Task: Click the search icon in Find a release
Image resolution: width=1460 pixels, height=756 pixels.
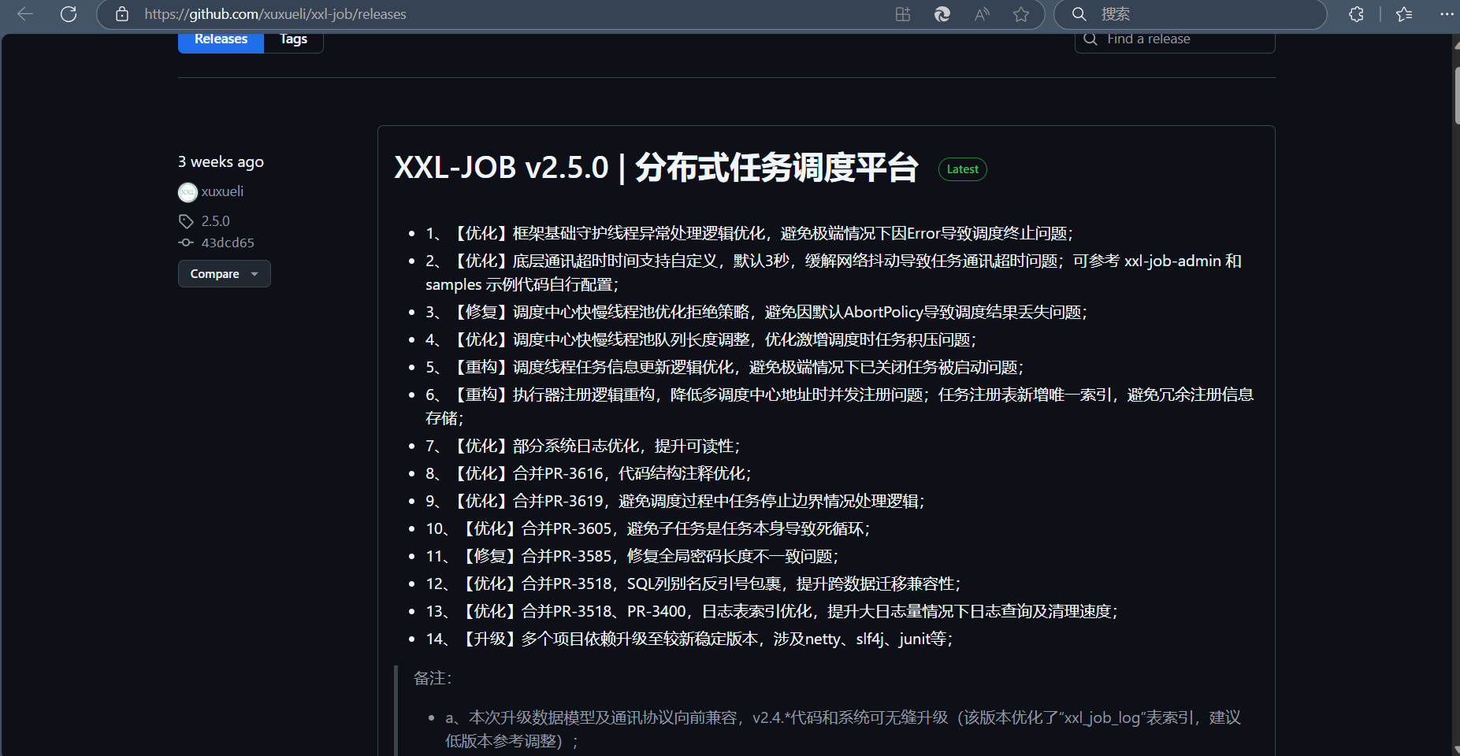Action: point(1090,39)
